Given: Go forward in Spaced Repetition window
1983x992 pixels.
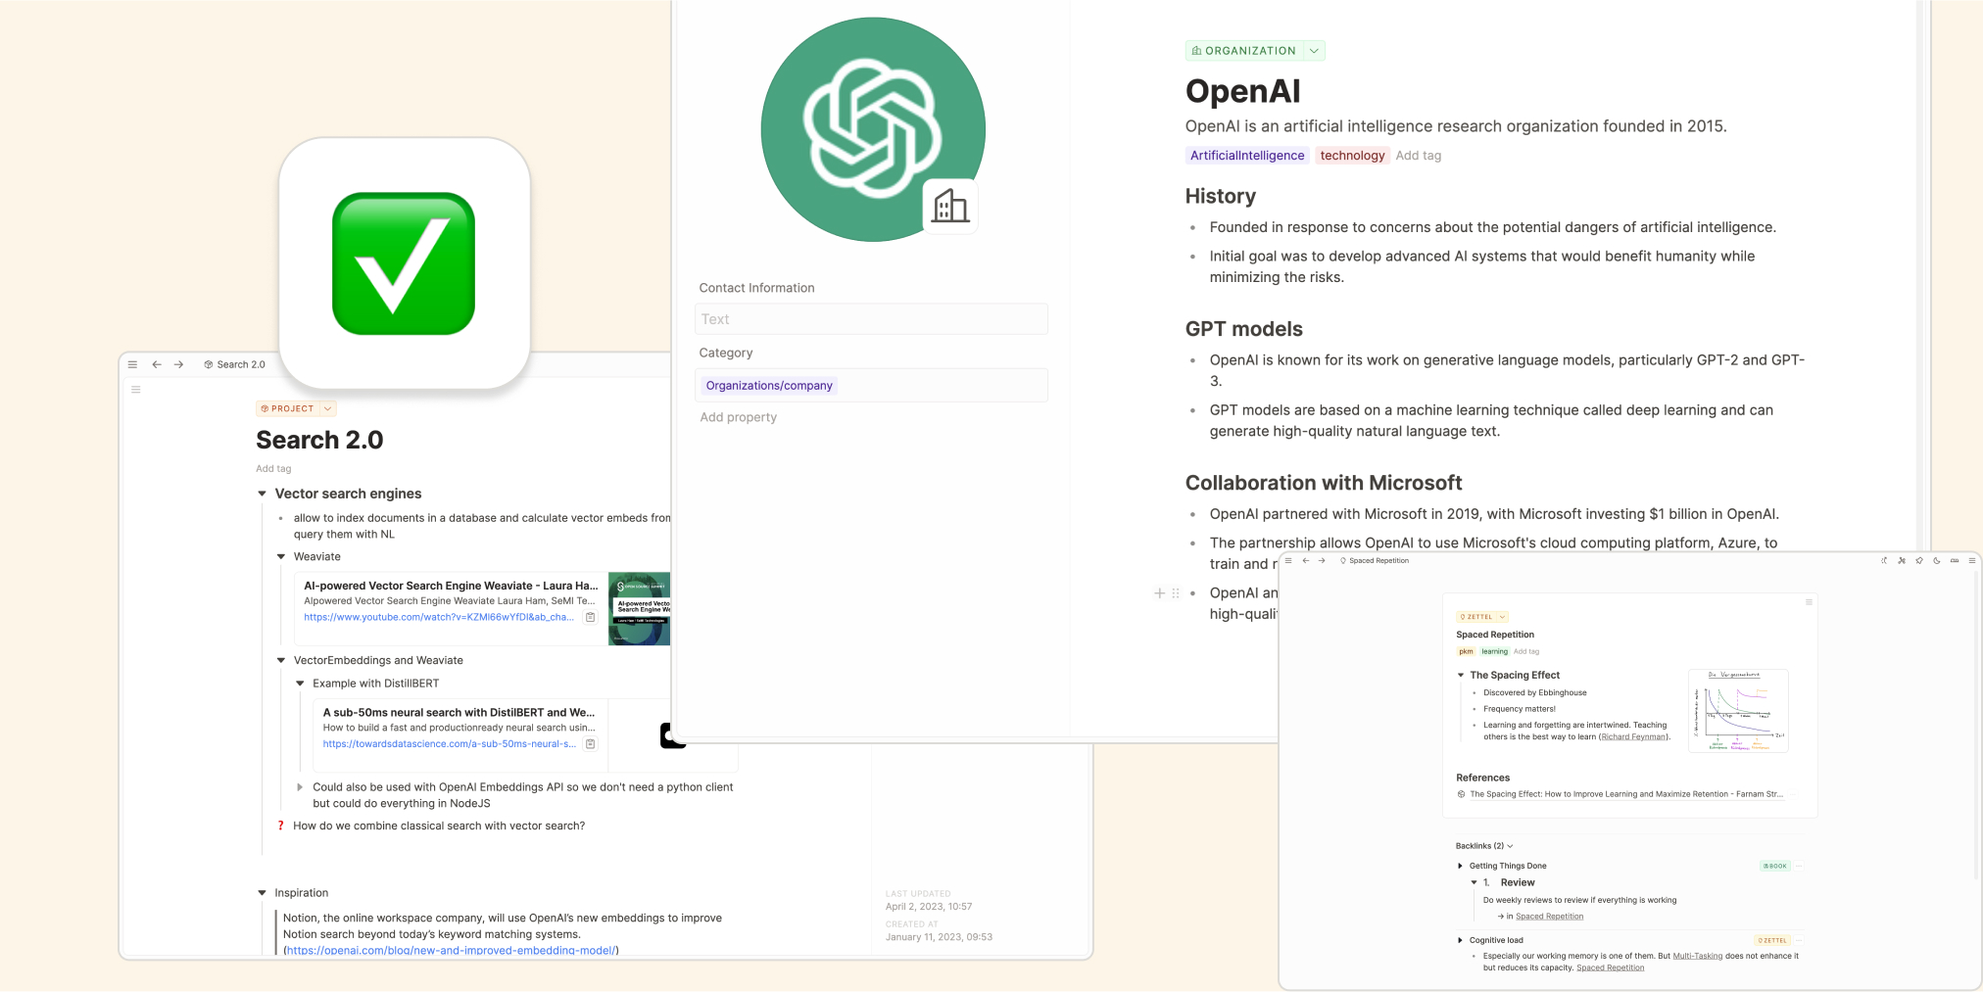Looking at the screenshot, I should [x=1322, y=561].
